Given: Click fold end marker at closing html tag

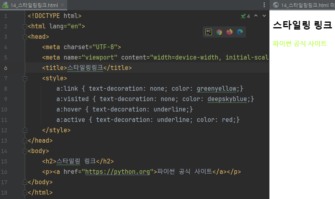Looking at the screenshot, I should click(x=25, y=193).
